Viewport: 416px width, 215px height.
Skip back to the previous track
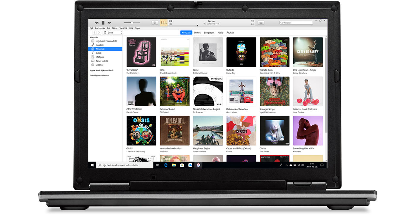[97, 23]
